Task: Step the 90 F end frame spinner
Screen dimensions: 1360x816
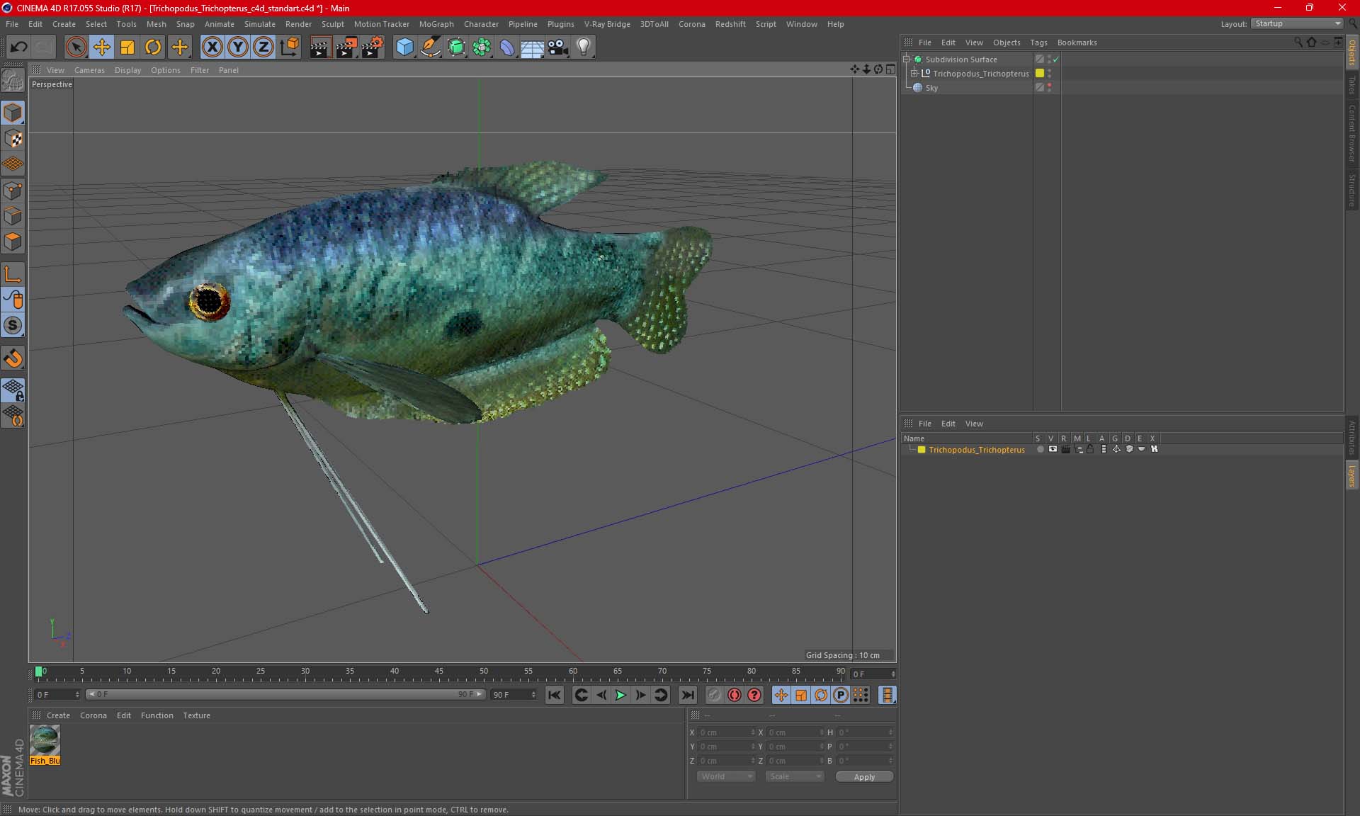Action: pyautogui.click(x=533, y=695)
